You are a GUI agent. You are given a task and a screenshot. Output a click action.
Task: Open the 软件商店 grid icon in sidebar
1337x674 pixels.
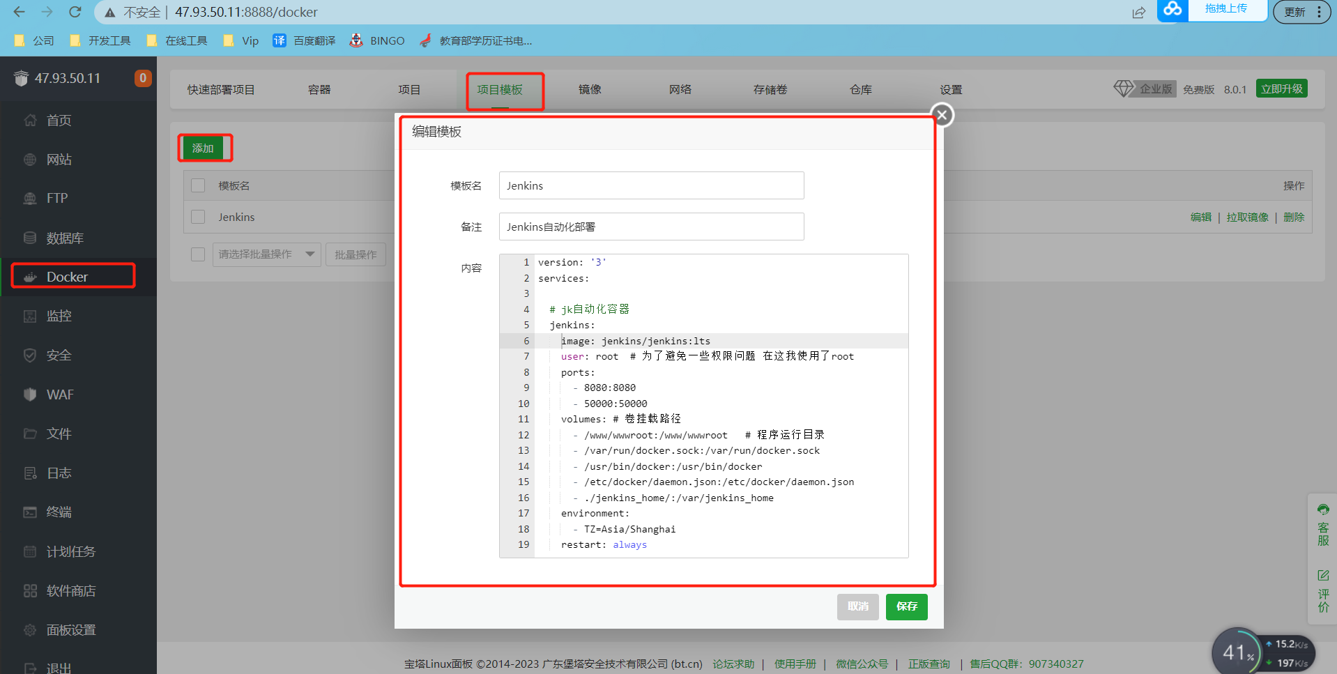(x=30, y=591)
